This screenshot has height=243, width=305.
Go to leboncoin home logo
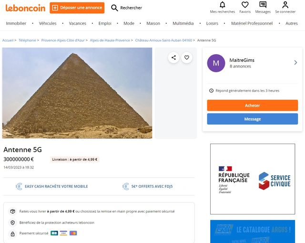click(25, 8)
